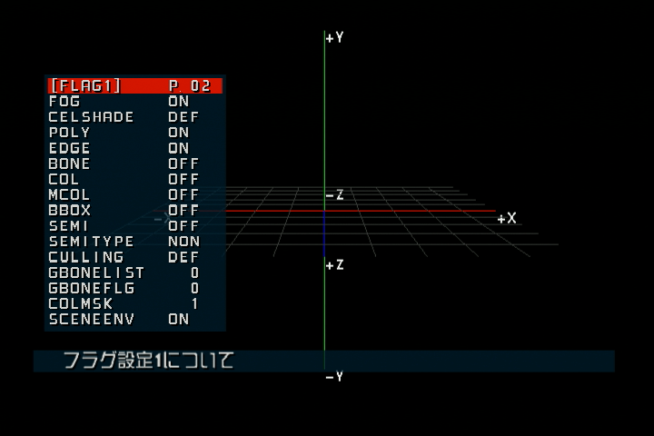This screenshot has width=654, height=436.
Task: Click the SCENEENV ON value
Action: point(179,320)
